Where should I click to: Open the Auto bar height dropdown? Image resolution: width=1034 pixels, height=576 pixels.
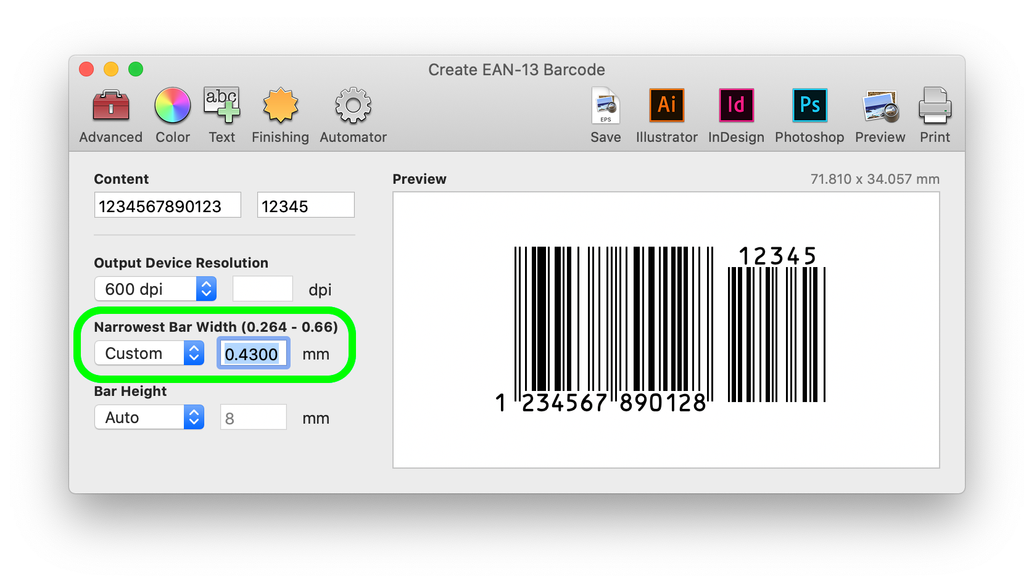point(149,417)
